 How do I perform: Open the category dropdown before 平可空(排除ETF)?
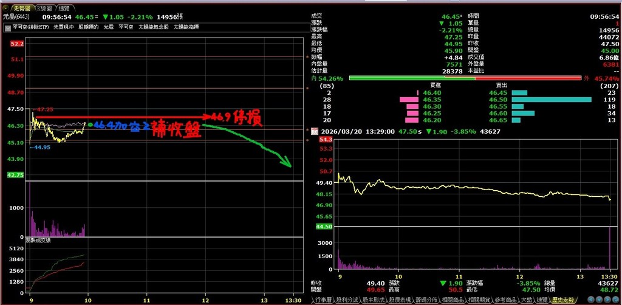[7, 27]
